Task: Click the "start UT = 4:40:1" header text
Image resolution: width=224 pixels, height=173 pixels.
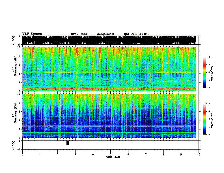Action: [137, 34]
